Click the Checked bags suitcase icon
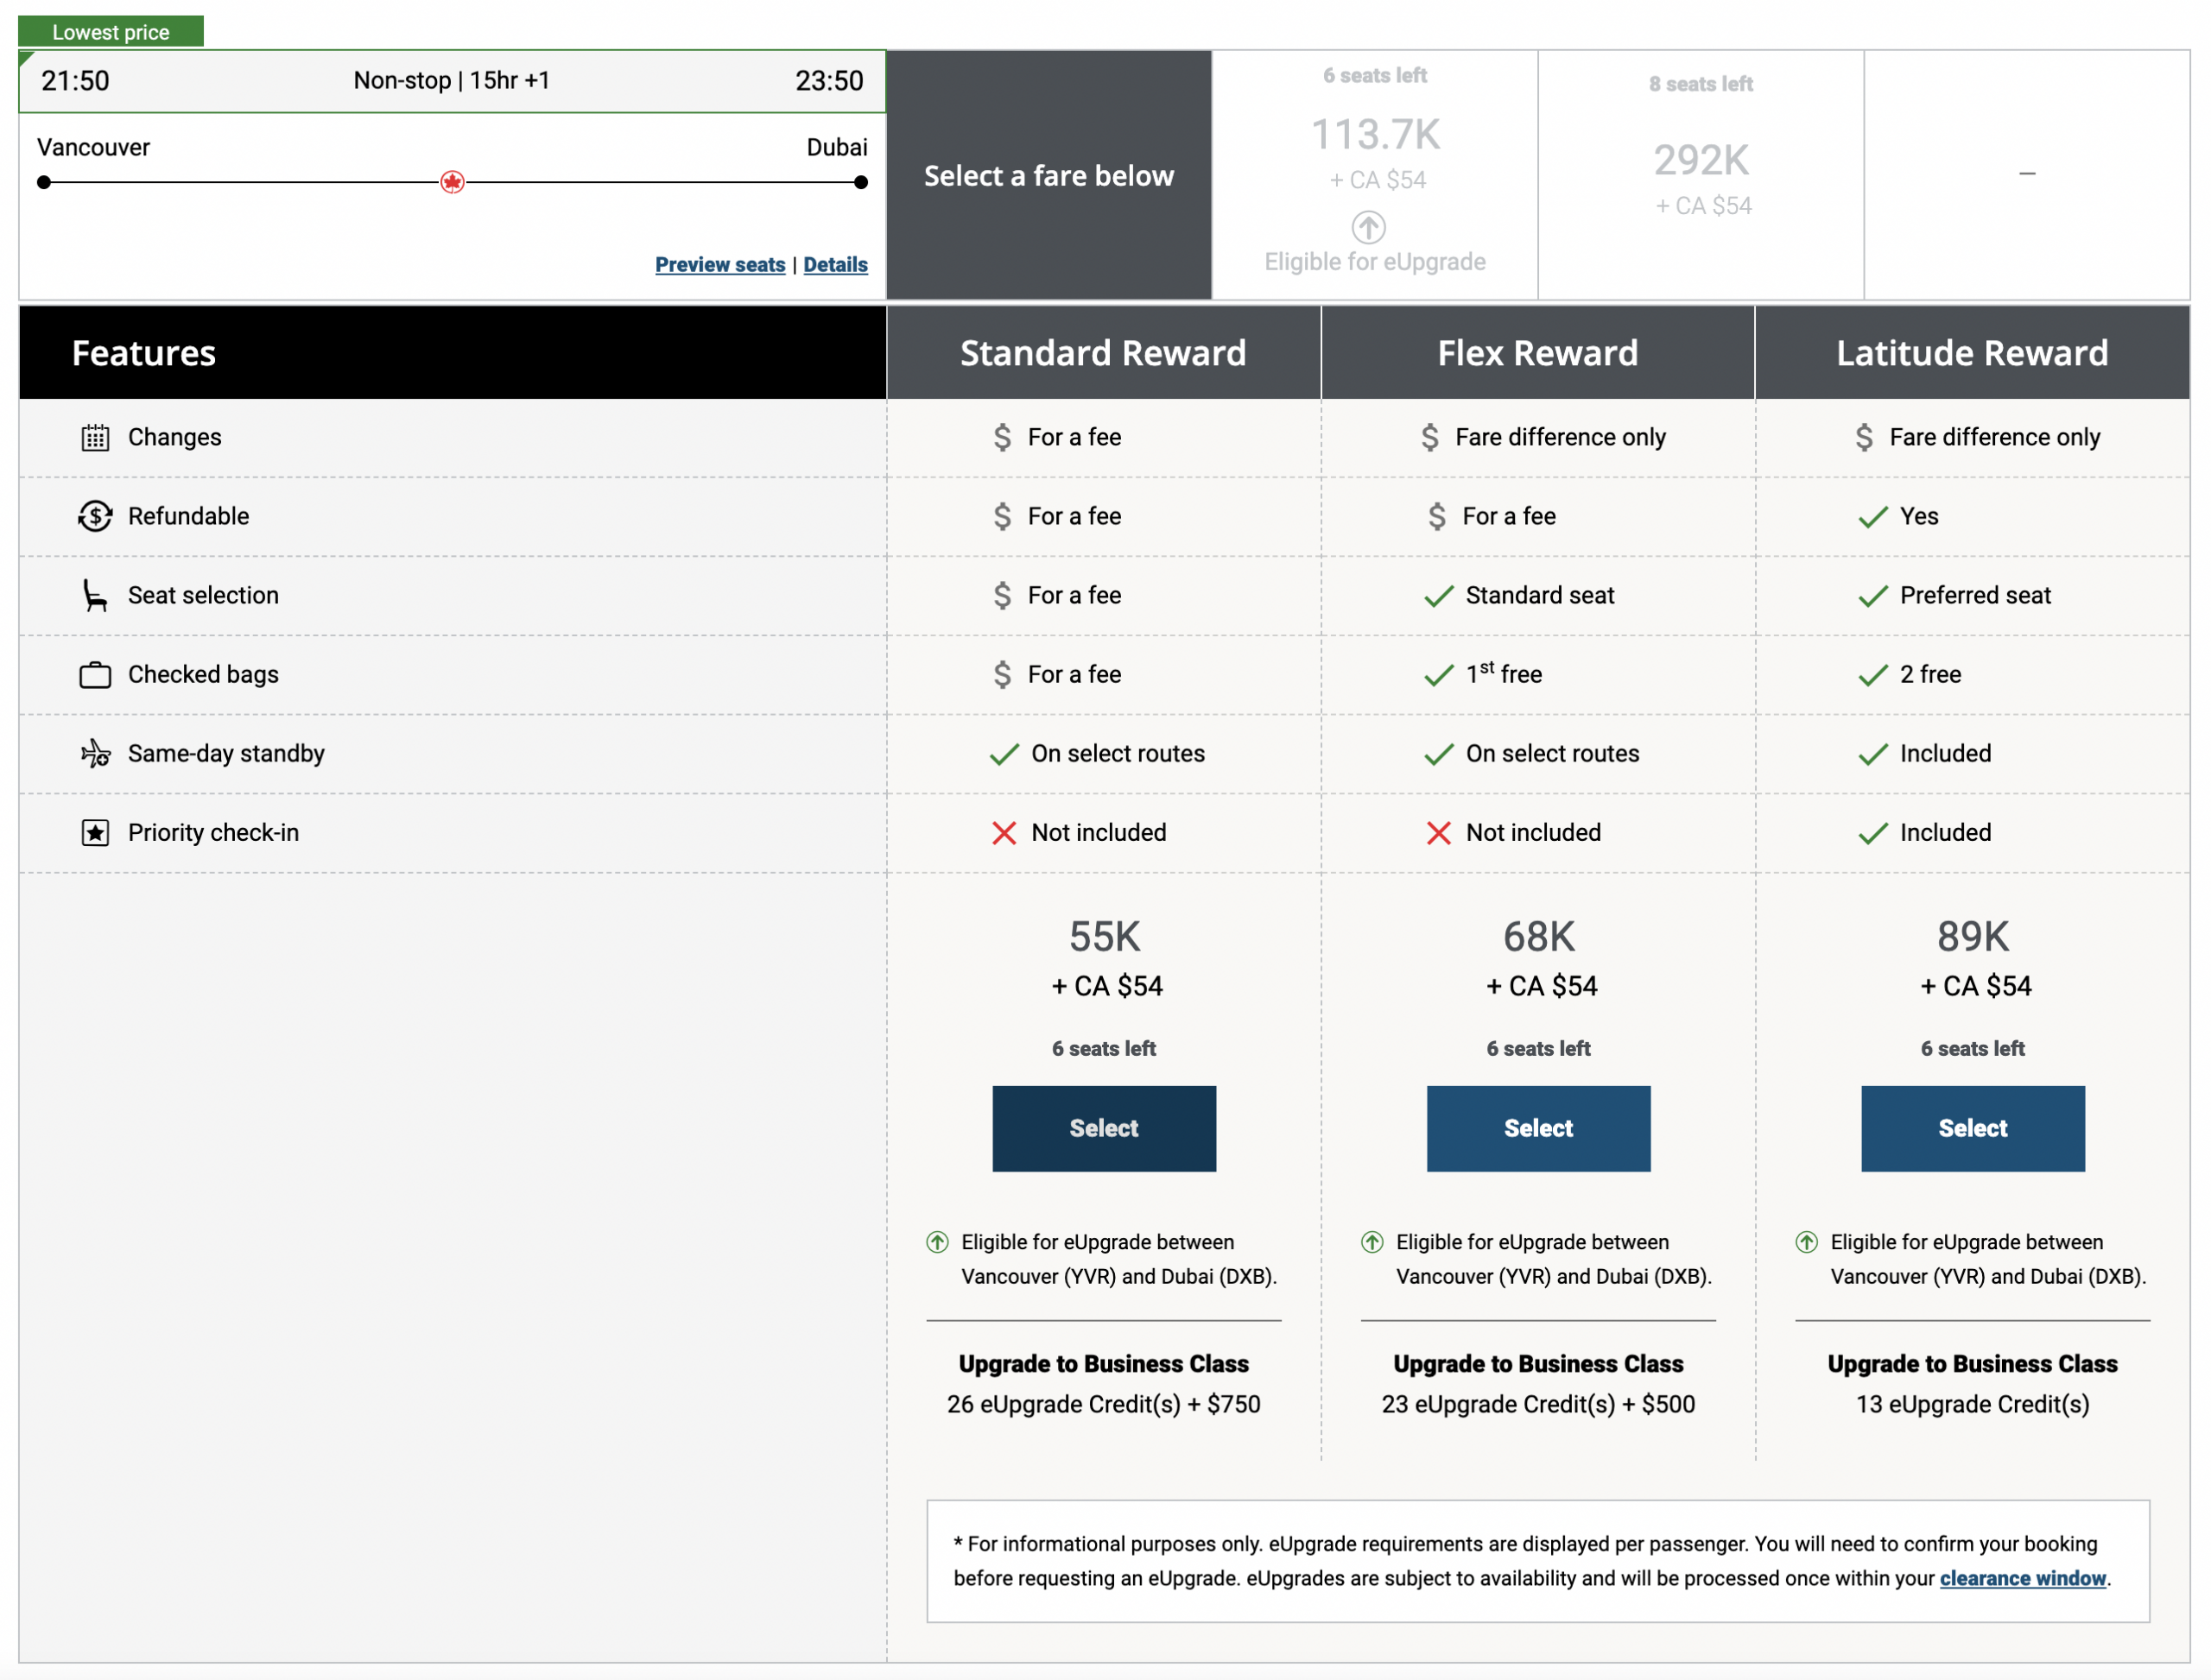The height and width of the screenshot is (1680, 2211). click(95, 675)
